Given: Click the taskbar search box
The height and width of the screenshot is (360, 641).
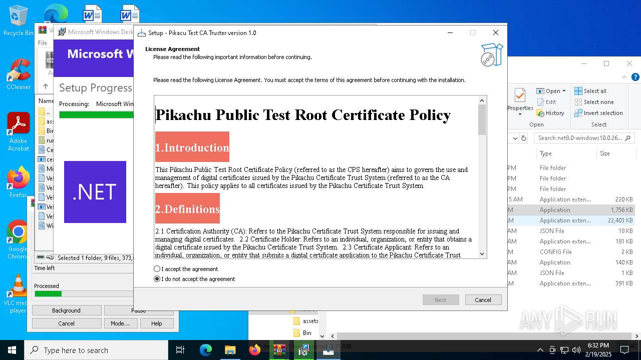Looking at the screenshot, I should pos(96,350).
